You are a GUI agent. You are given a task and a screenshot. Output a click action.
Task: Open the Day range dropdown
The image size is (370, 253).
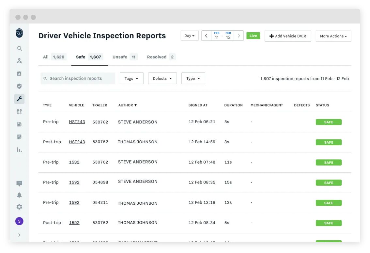[190, 36]
